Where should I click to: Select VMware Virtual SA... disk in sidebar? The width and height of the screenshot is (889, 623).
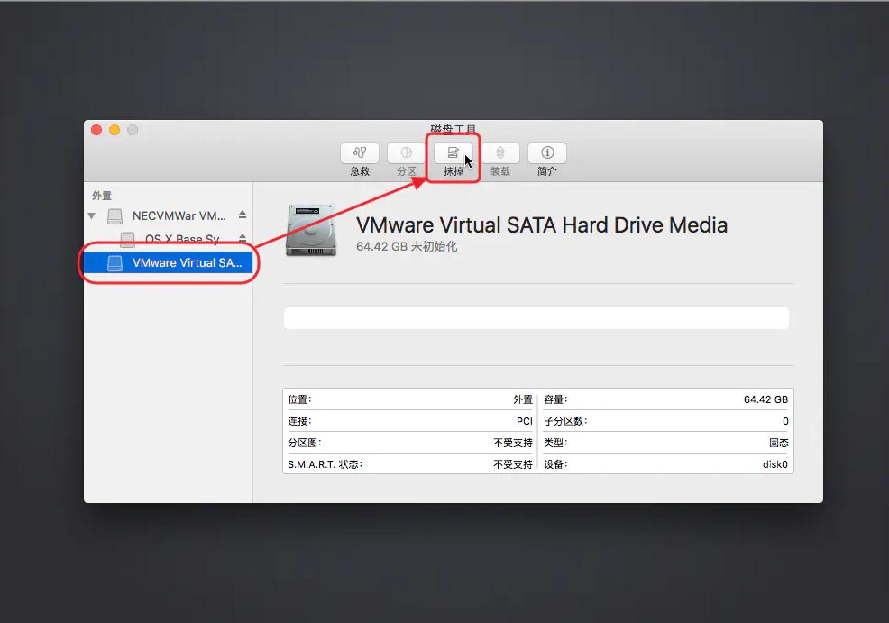point(169,262)
